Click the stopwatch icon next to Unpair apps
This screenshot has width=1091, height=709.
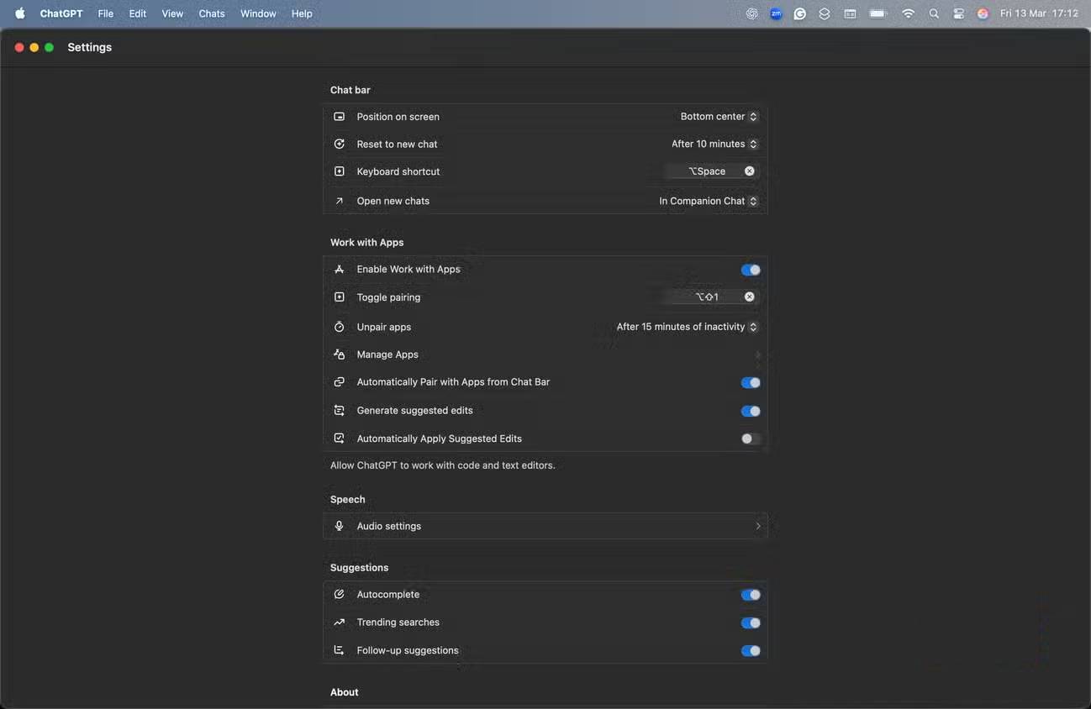[x=340, y=327]
